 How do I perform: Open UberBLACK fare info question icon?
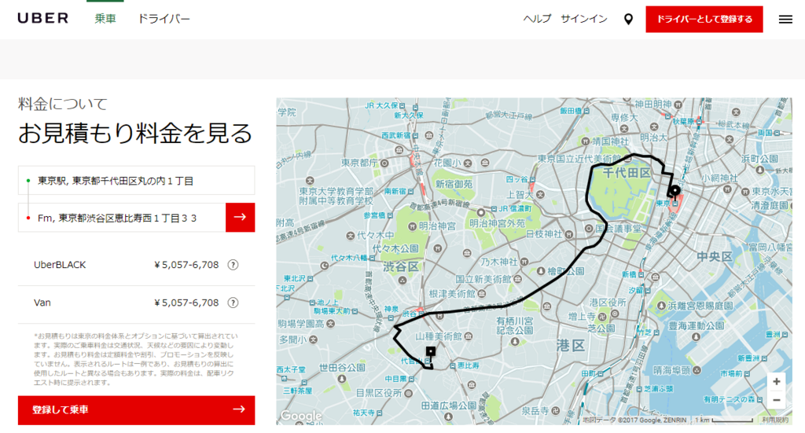[233, 266]
